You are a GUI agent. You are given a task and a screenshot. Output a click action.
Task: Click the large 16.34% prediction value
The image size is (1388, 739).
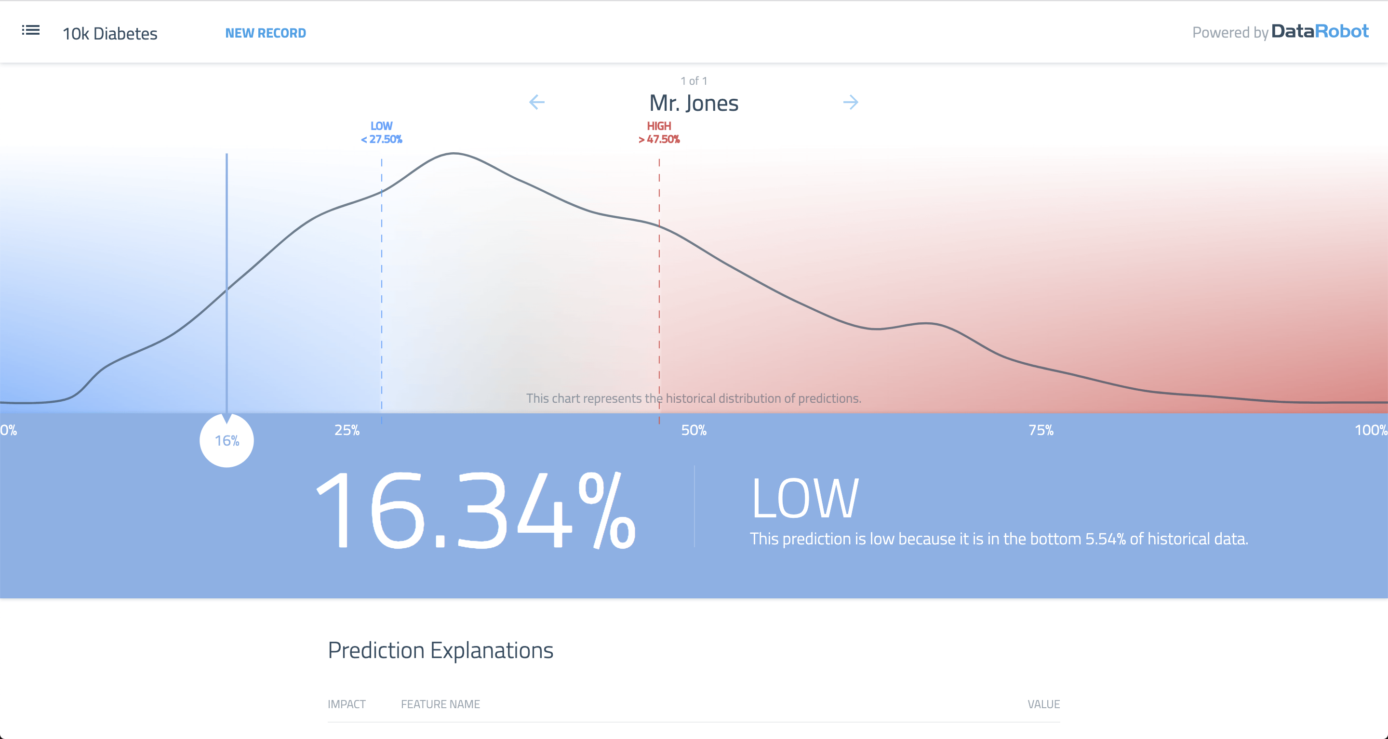(476, 510)
